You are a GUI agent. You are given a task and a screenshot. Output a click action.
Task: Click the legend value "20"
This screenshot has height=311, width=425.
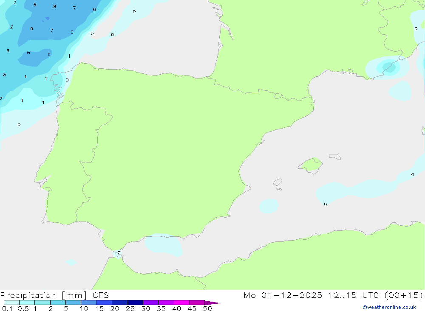[115, 308]
